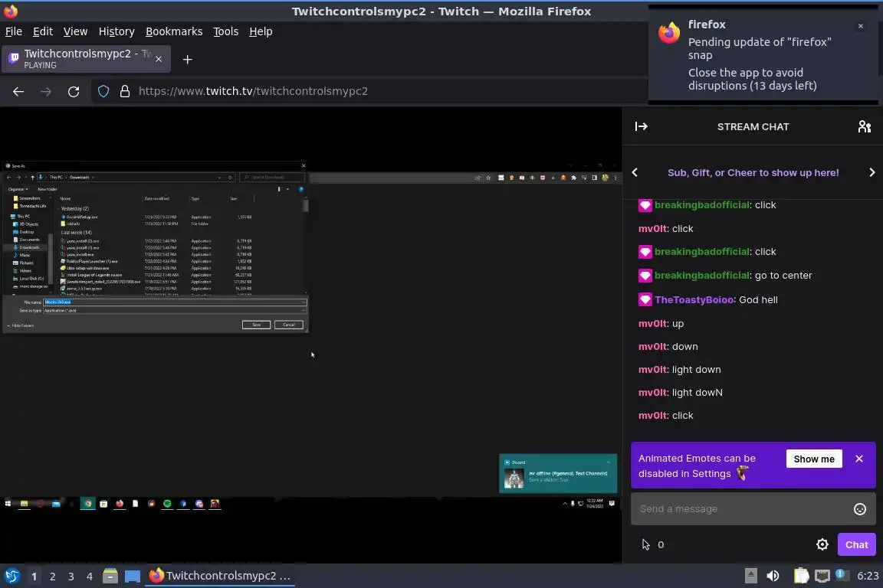This screenshot has width=883, height=588.
Task: Switch to workspace 3
Action: pyautogui.click(x=71, y=577)
